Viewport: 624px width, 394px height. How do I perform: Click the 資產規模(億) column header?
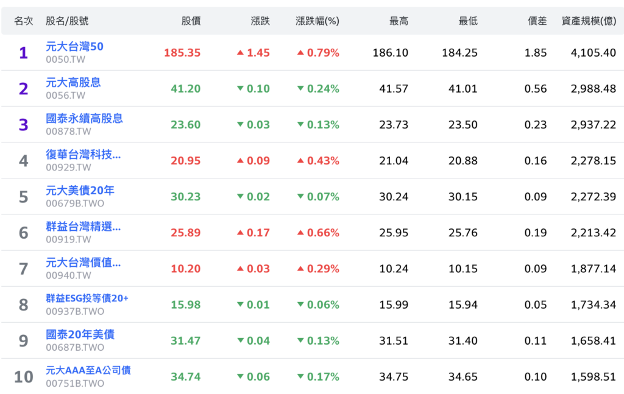tap(589, 21)
